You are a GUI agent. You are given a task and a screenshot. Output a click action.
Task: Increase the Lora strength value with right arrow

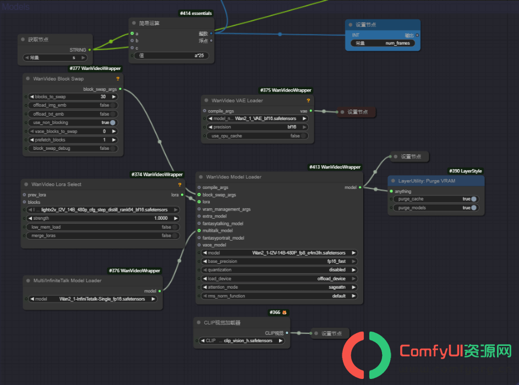[176, 218]
